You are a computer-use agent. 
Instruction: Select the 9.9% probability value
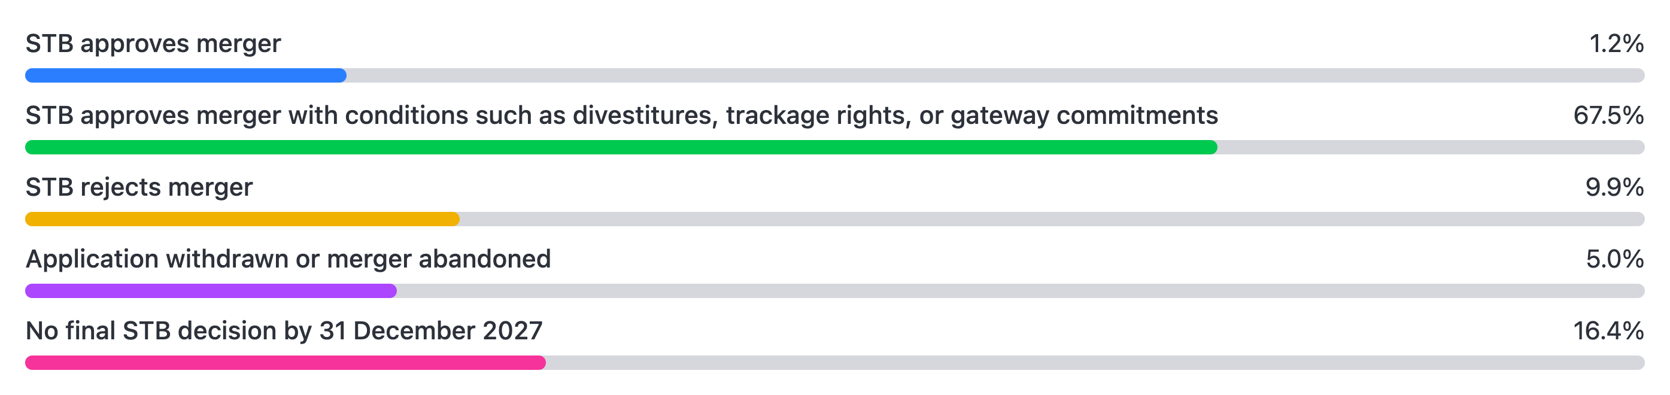[1614, 187]
